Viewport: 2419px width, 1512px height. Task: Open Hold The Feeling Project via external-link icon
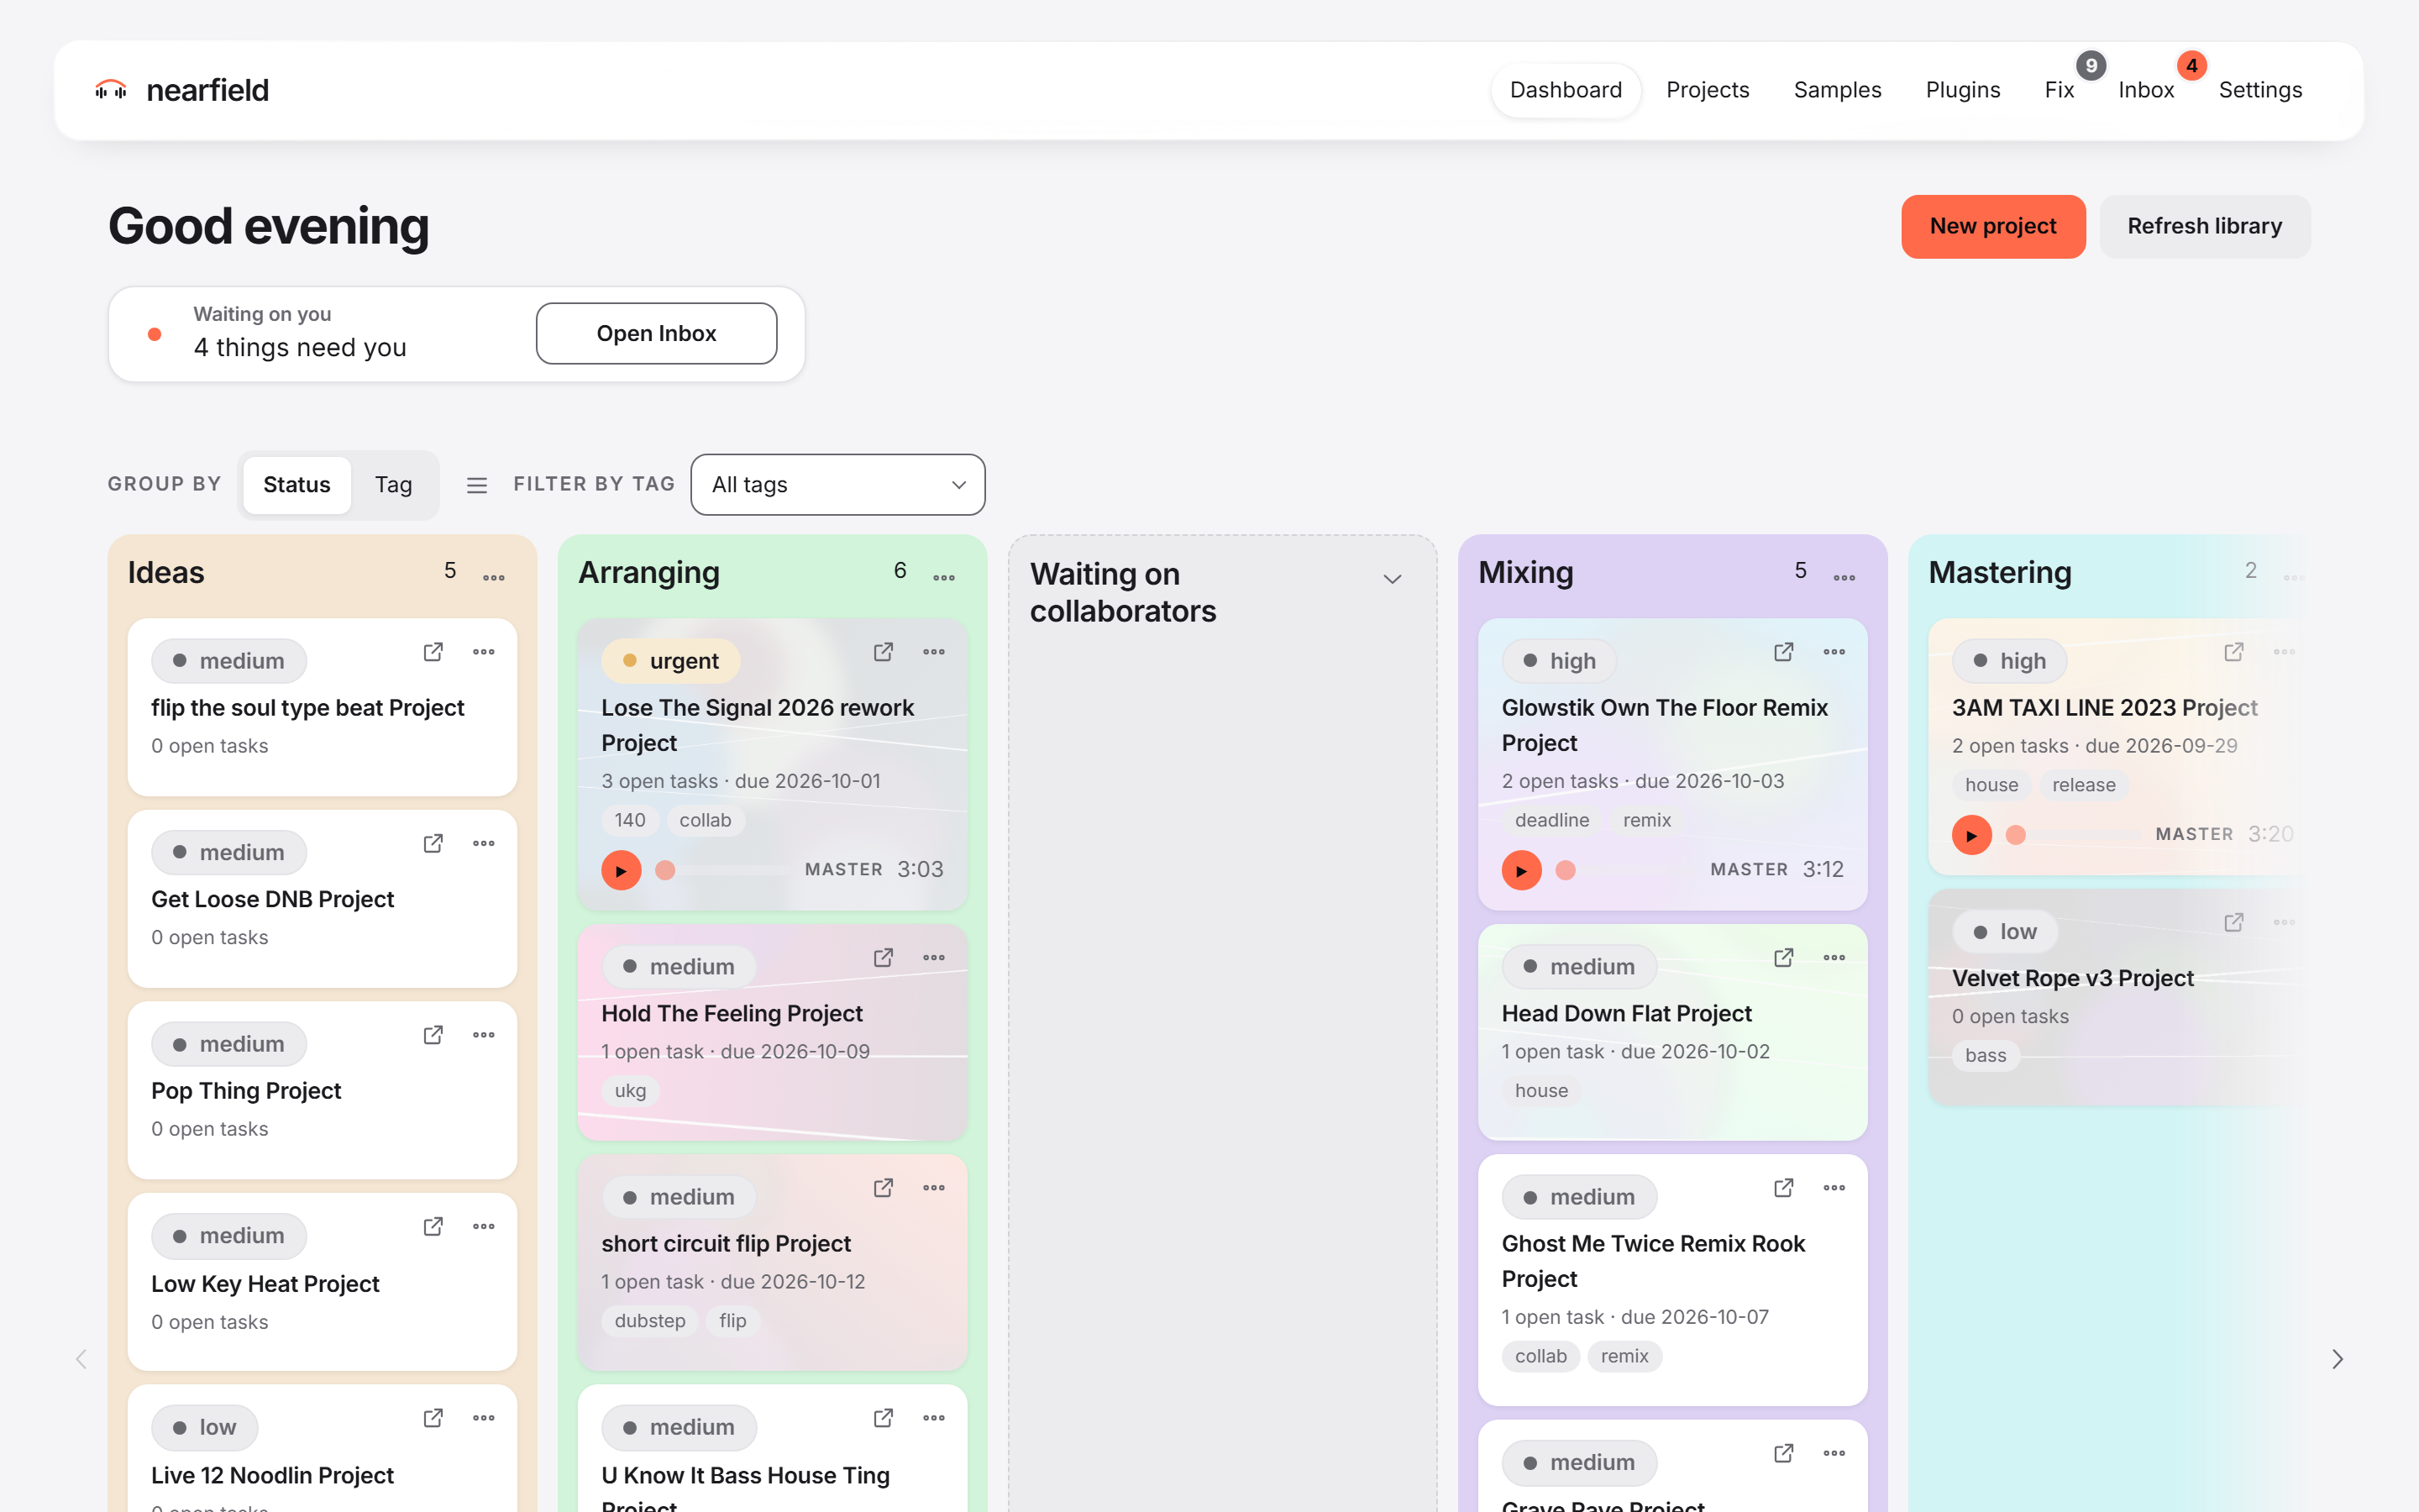click(884, 958)
